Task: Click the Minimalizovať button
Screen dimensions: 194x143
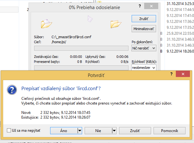Action: (x=144, y=29)
